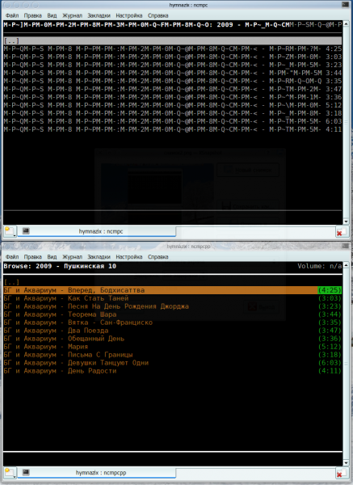Select track 'Теорема Шара'
The width and height of the screenshot is (353, 485).
pyautogui.click(x=173, y=314)
